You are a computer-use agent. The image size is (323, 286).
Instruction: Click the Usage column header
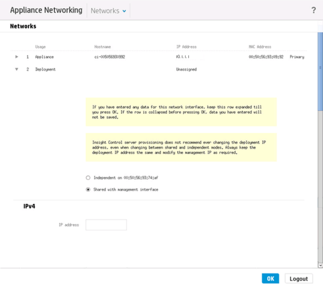(40, 47)
